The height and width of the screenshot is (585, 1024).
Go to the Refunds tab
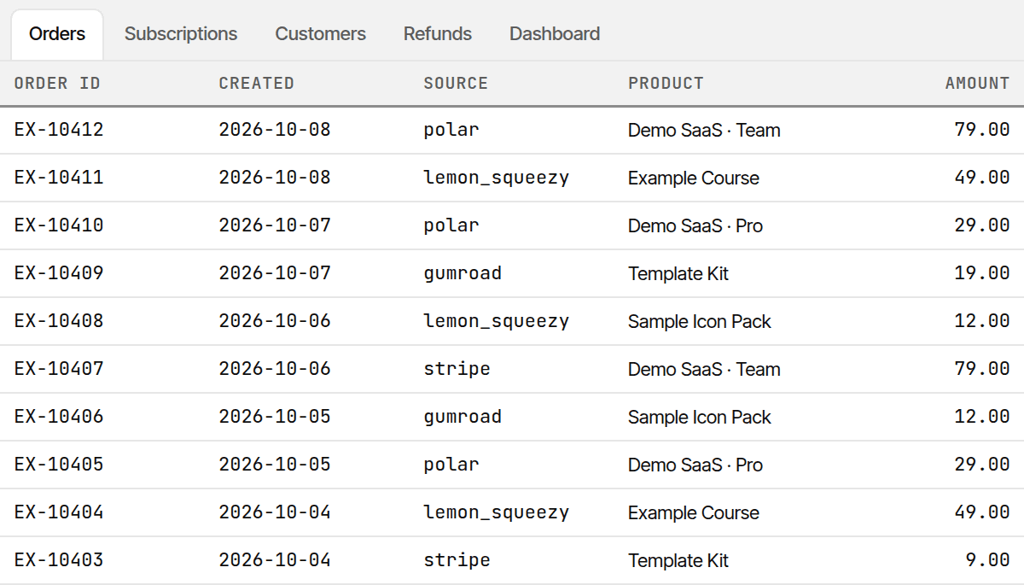coord(438,34)
